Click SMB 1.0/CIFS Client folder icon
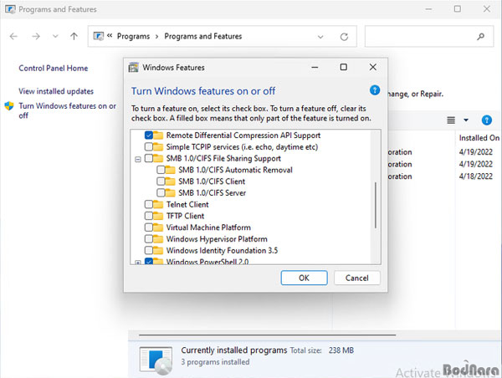The image size is (502, 378). point(171,181)
